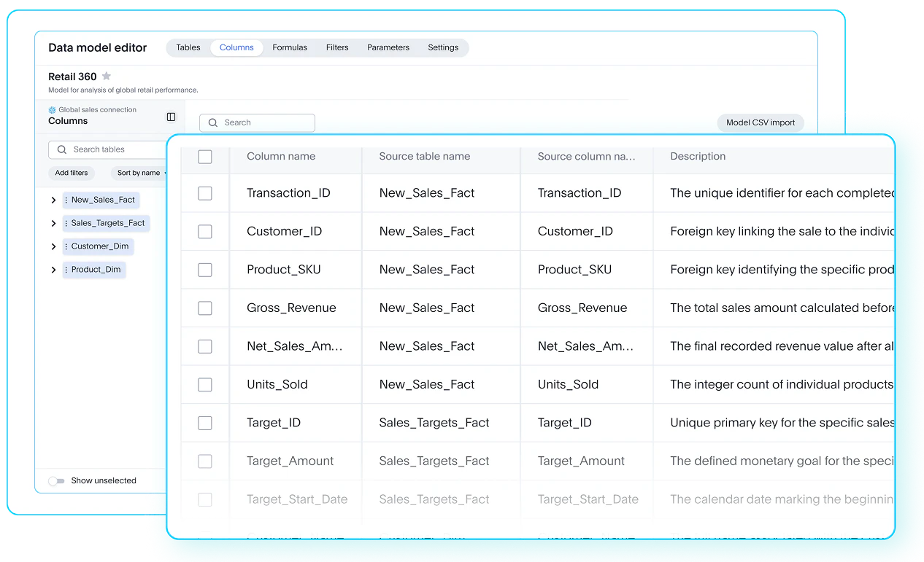
Task: Click the Source column na... header
Action: tap(586, 156)
